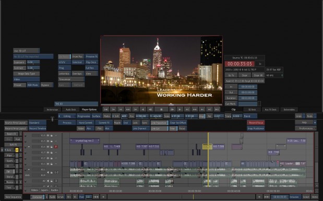323x201 pixels.
Task: Click the lock icon on track A2
Action: pos(52,181)
